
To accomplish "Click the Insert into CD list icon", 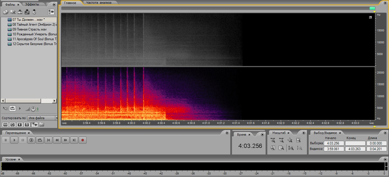I will point(27,12).
